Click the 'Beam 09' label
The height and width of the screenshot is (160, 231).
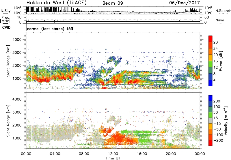pos(113,3)
